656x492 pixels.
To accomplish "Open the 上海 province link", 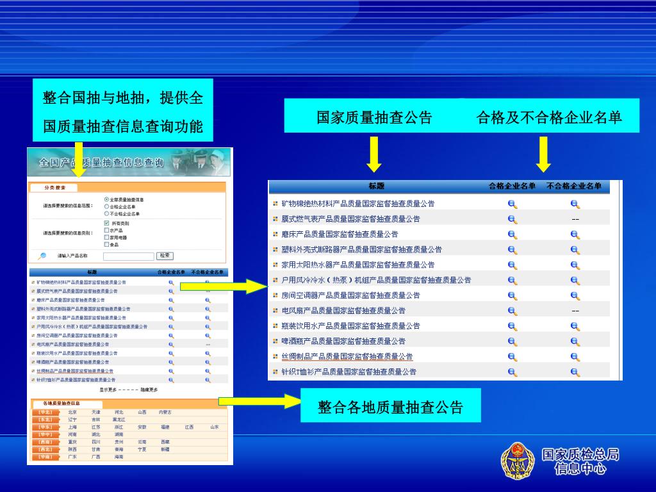I will tap(72, 427).
